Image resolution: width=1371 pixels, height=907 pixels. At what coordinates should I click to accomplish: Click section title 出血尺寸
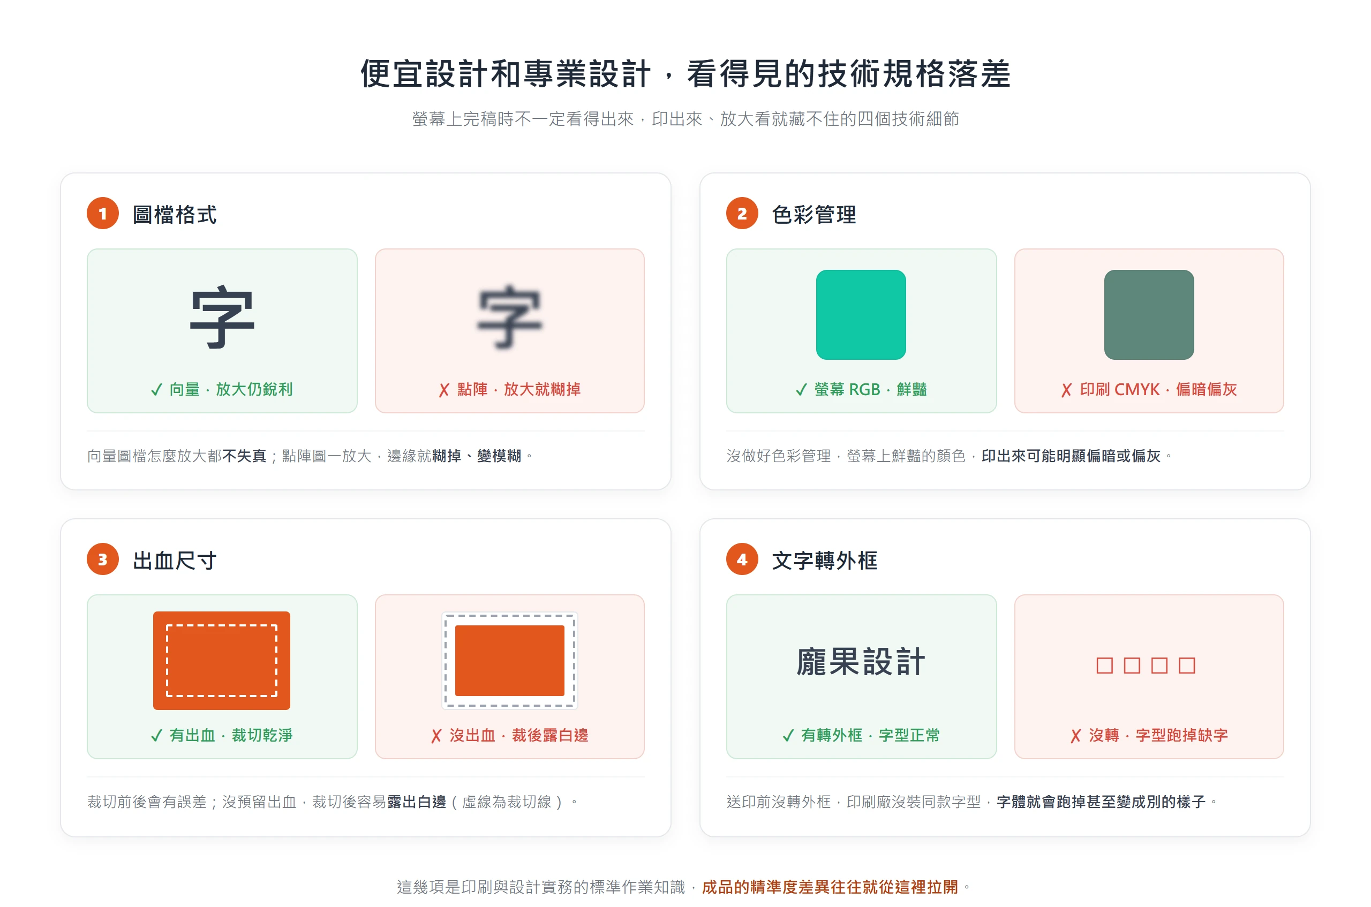[x=175, y=561]
